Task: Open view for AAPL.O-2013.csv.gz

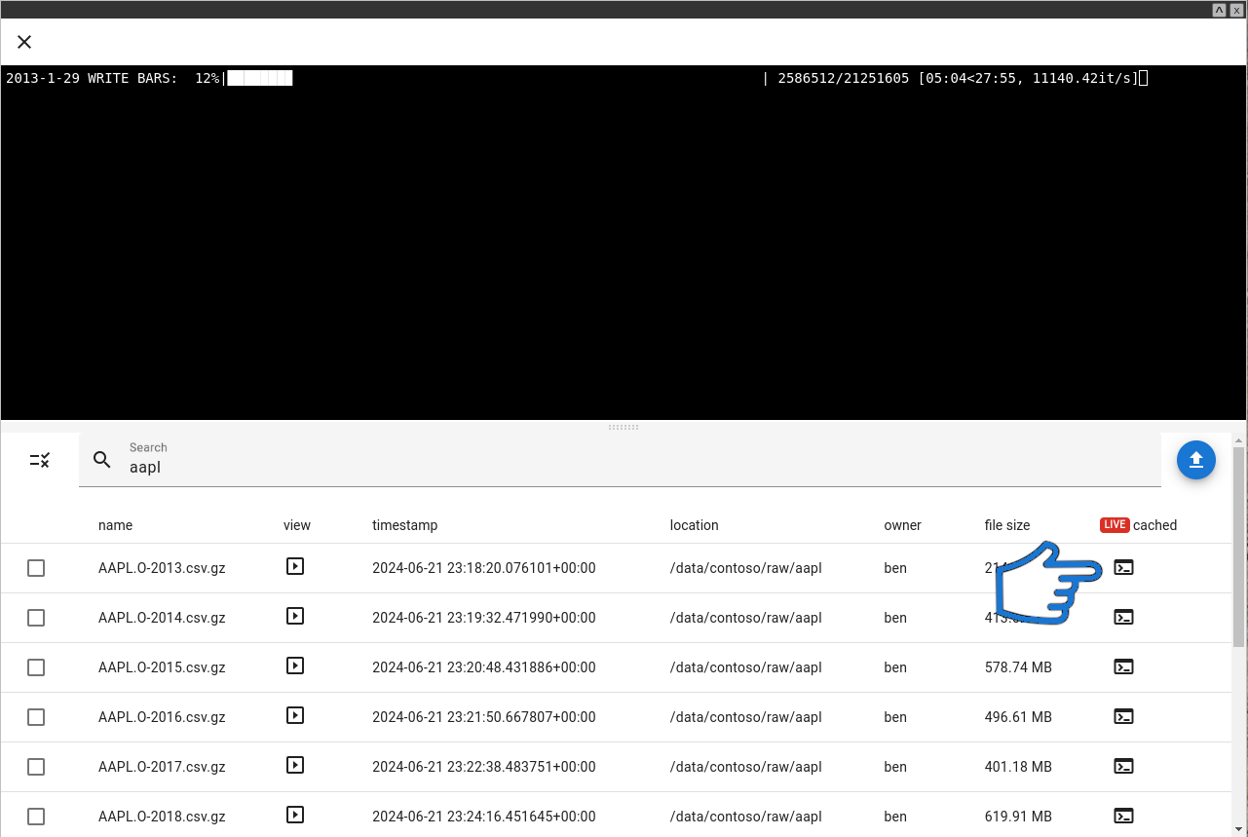Action: [x=295, y=566]
